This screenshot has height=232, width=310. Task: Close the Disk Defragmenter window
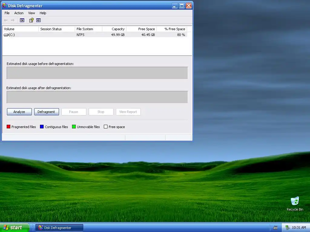tap(189, 5)
